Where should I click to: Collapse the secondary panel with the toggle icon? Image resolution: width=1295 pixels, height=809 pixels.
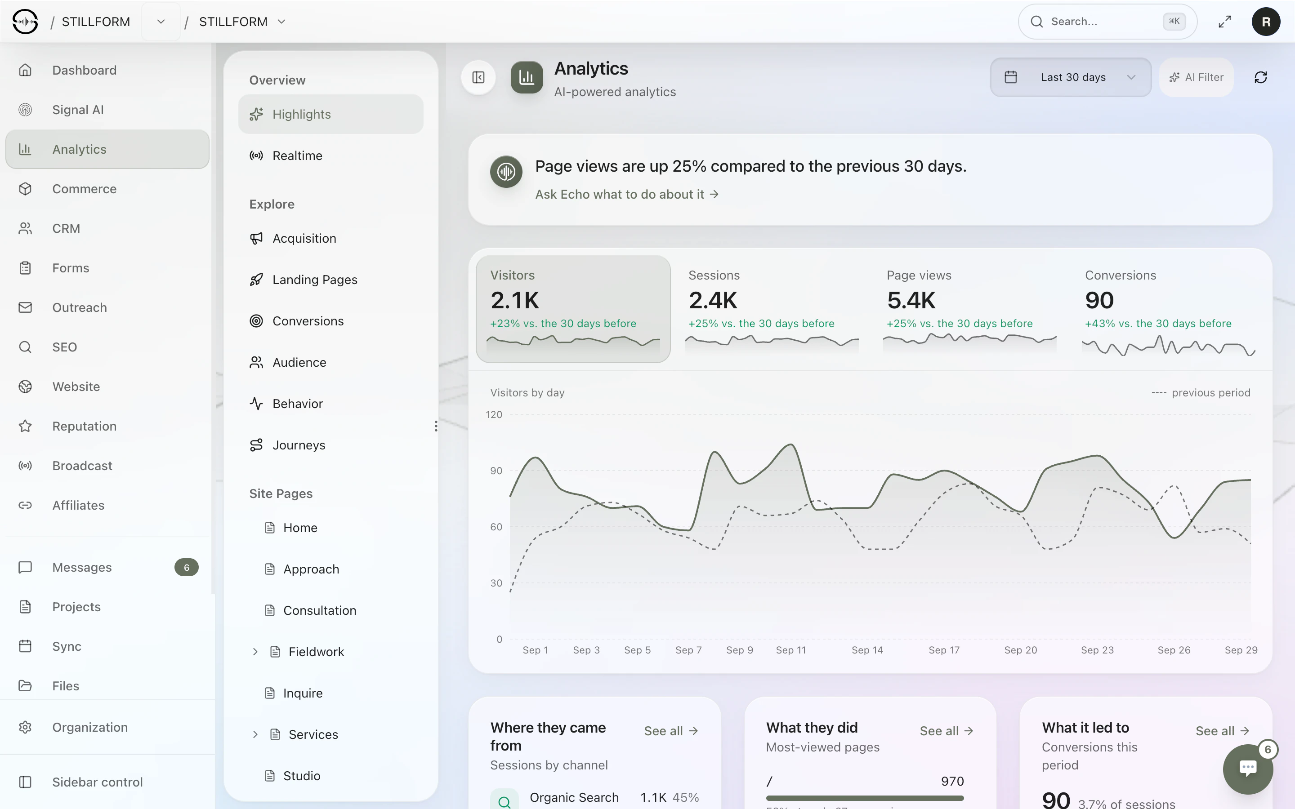tap(478, 78)
